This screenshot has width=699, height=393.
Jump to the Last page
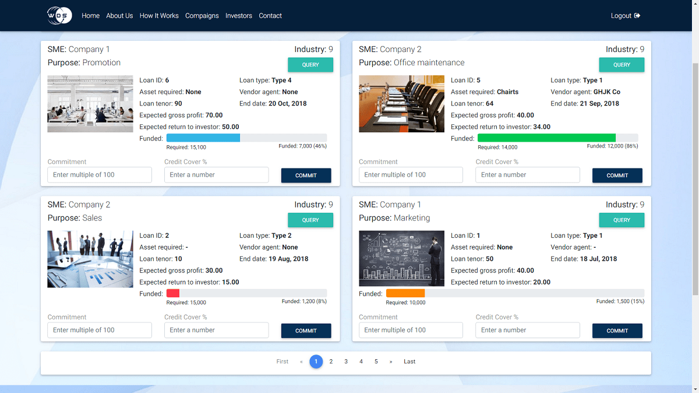[x=409, y=362]
